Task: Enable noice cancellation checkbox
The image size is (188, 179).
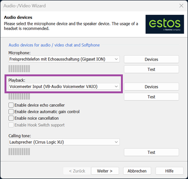Action: tap(11, 118)
